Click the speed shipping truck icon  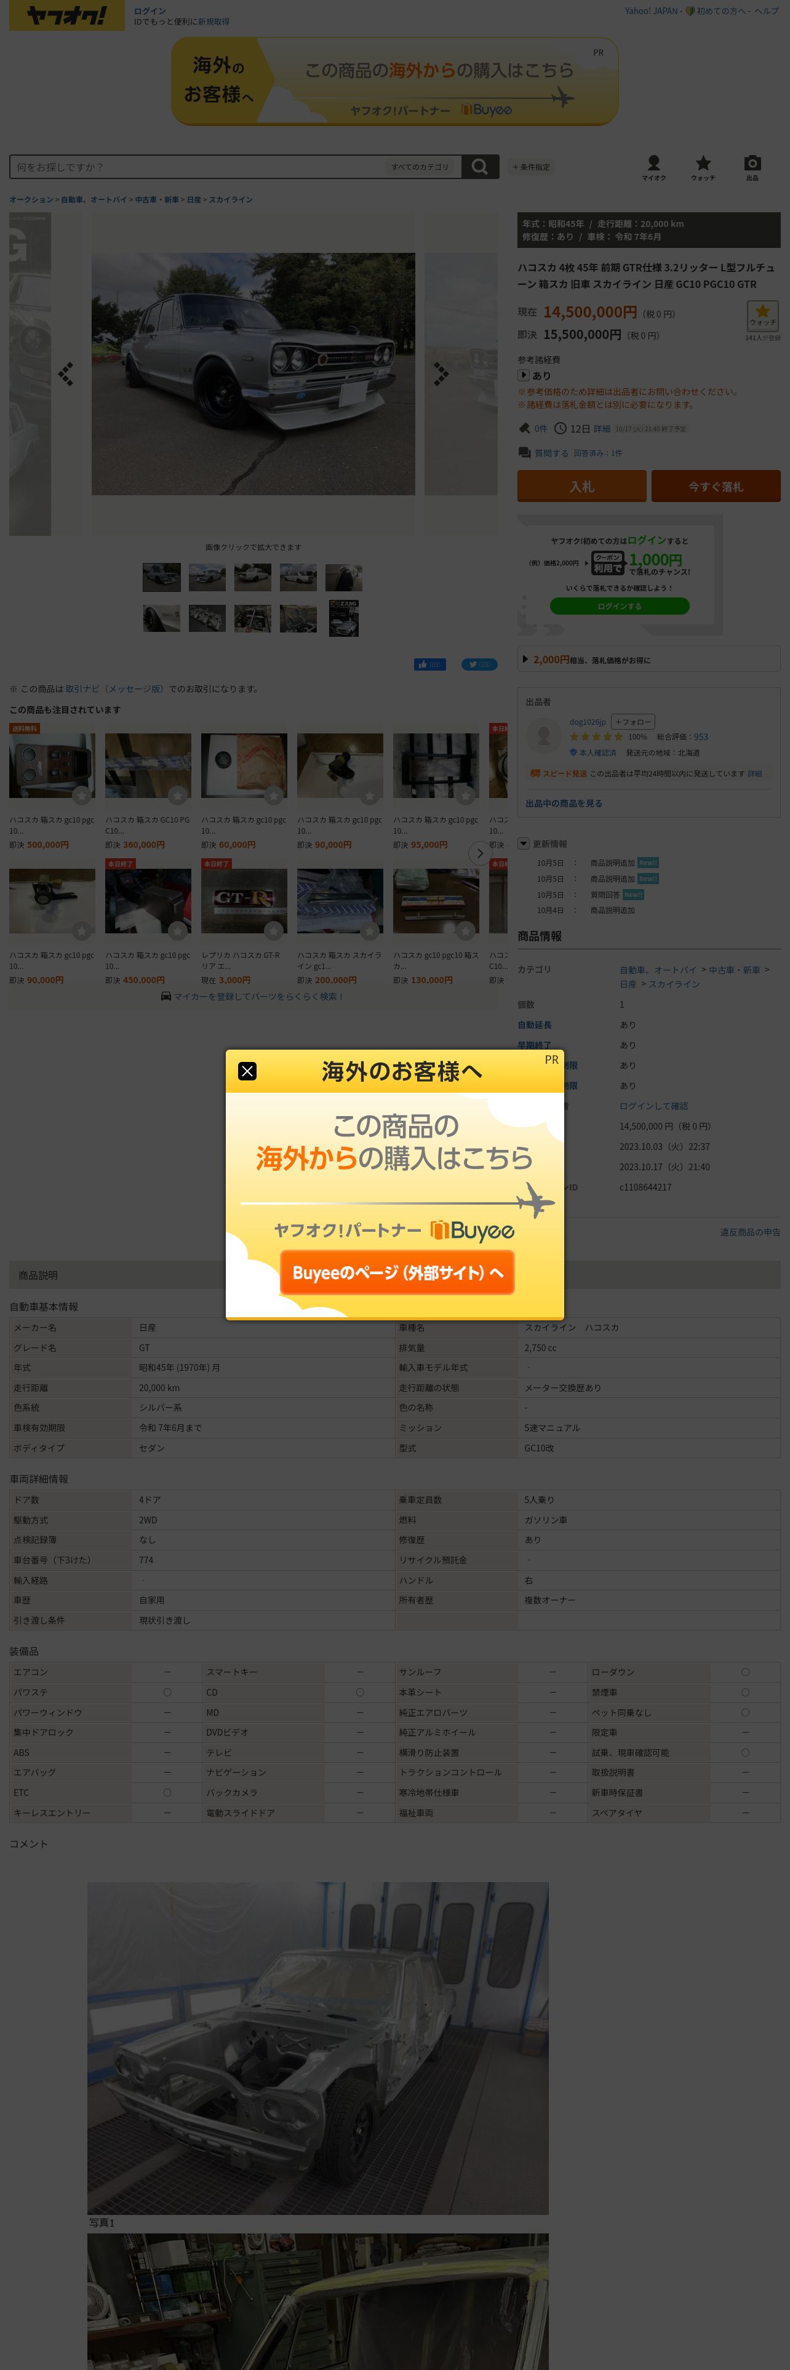point(534,774)
